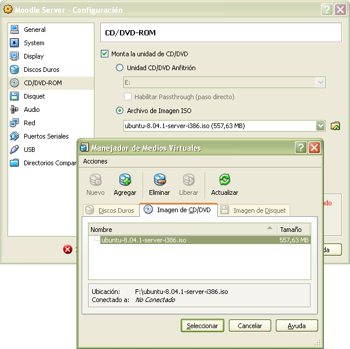Open the Acciones menu
This screenshot has width=350, height=349.
pyautogui.click(x=95, y=161)
